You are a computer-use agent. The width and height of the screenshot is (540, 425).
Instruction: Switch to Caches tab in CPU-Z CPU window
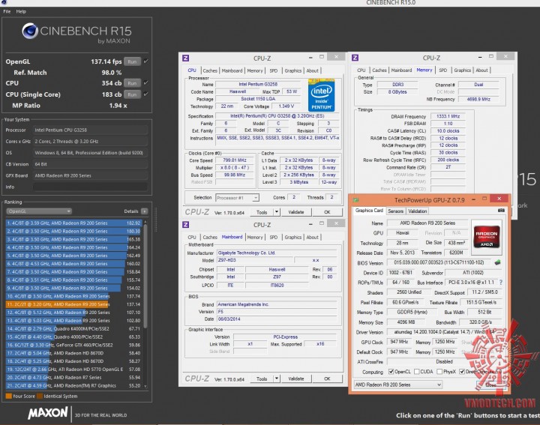coord(210,70)
